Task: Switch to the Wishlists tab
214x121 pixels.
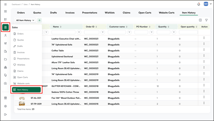Action: tap(110, 13)
